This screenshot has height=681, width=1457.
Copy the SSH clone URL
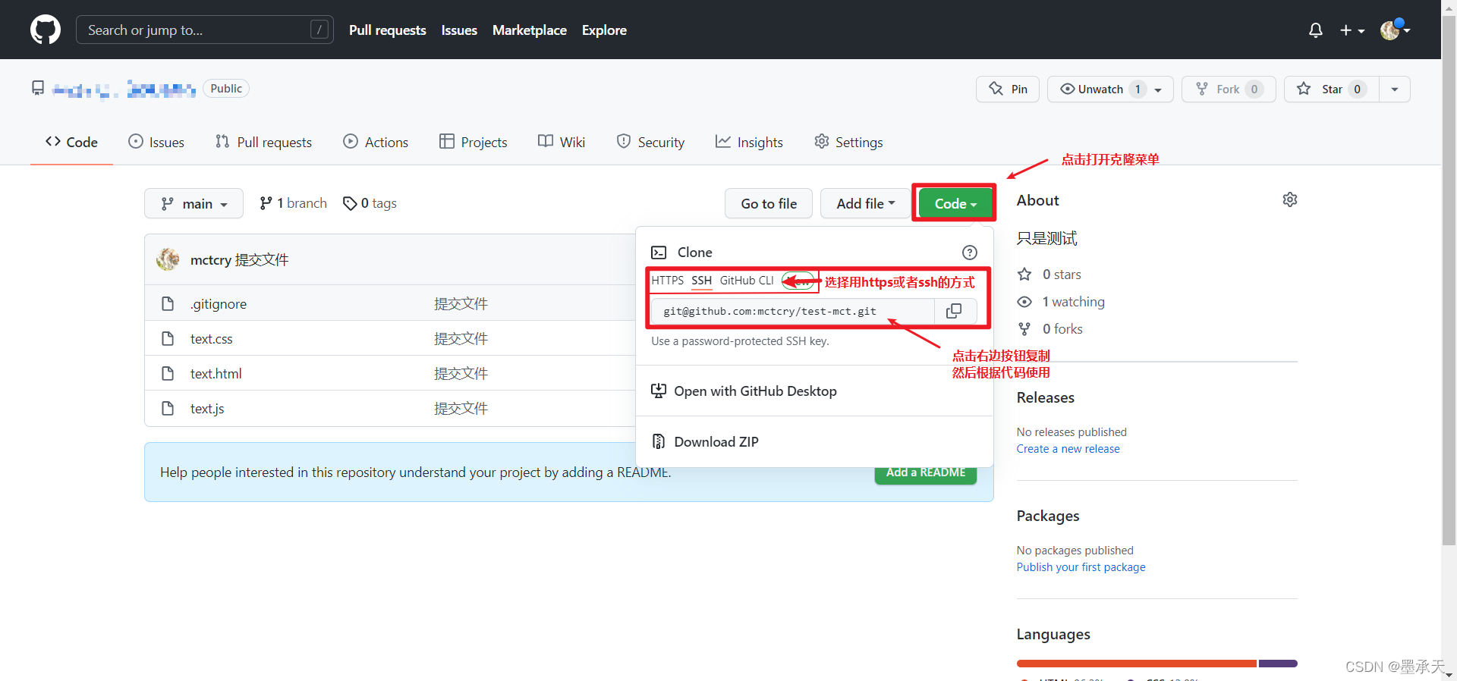(x=955, y=311)
